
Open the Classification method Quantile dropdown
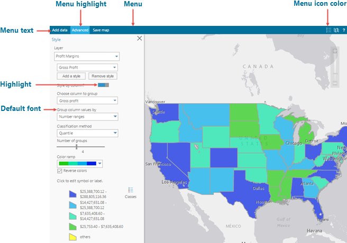pyautogui.click(x=87, y=134)
